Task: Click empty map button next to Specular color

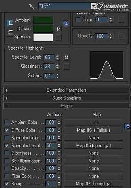Action: pos(59,37)
